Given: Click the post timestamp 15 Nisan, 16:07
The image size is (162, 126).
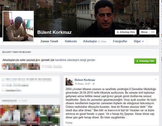Looking at the screenshot, I should click(x=83, y=84).
